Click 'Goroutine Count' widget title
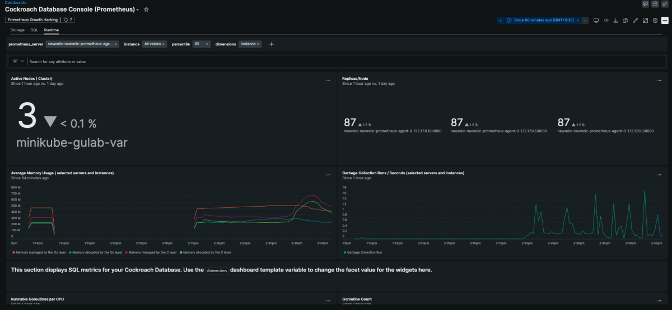The height and width of the screenshot is (310, 672). (357, 299)
